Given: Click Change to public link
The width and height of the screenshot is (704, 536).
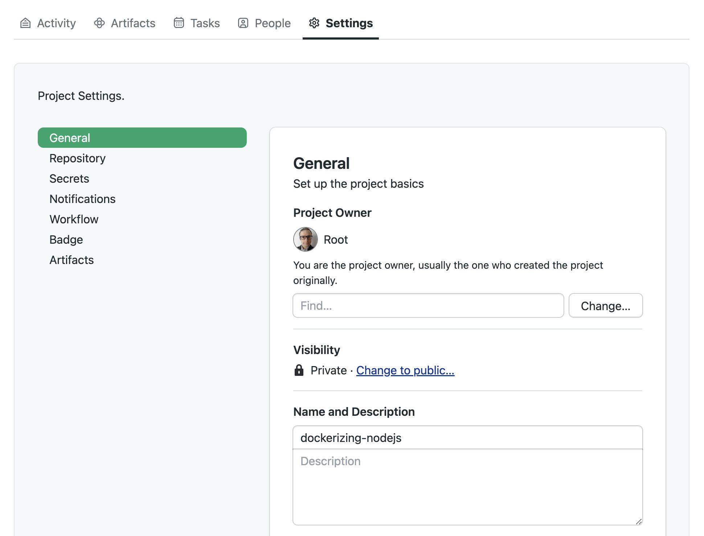Looking at the screenshot, I should click(x=406, y=370).
